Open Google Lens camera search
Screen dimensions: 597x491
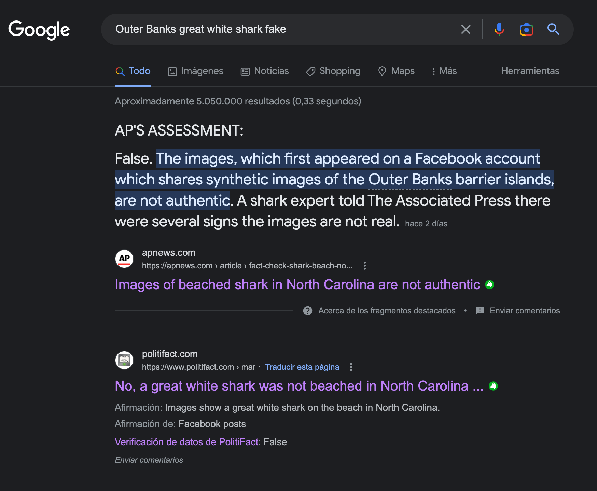click(x=526, y=29)
